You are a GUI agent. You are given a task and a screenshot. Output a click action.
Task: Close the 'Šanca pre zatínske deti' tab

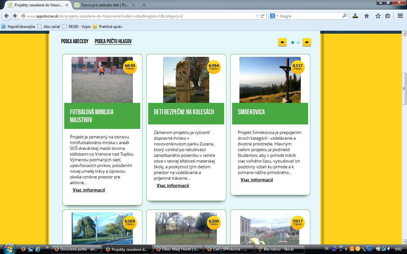point(133,5)
